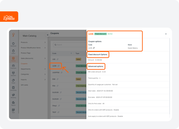
Task: Copy coupon code OLEG20
Action: 61,99
